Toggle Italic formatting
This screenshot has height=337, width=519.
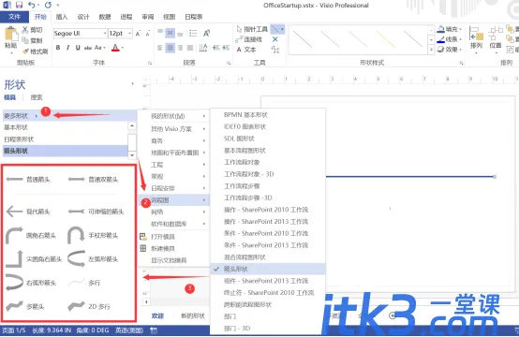click(x=67, y=48)
